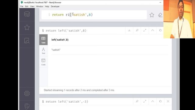Rerun the left('satish',8) query
The width and height of the screenshot is (195, 110).
(160, 31)
